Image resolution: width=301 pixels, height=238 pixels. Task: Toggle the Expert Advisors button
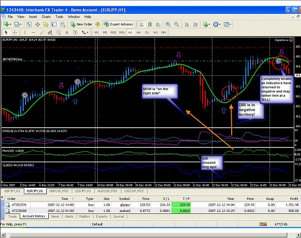point(118,25)
